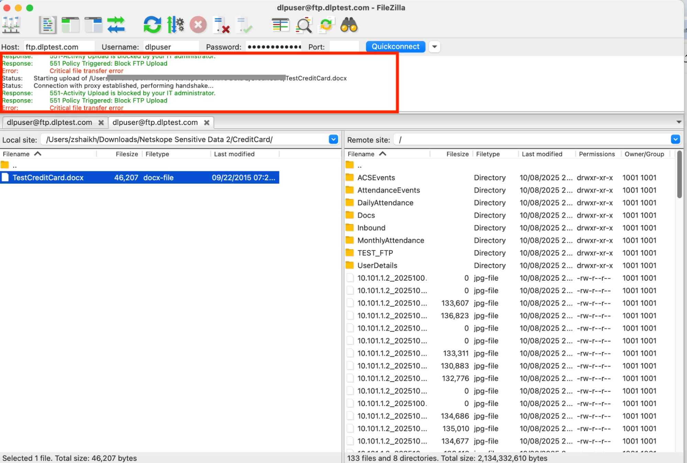Viewport: 687px width, 463px height.
Task: Toggle message log display icon
Action: pyautogui.click(x=47, y=25)
